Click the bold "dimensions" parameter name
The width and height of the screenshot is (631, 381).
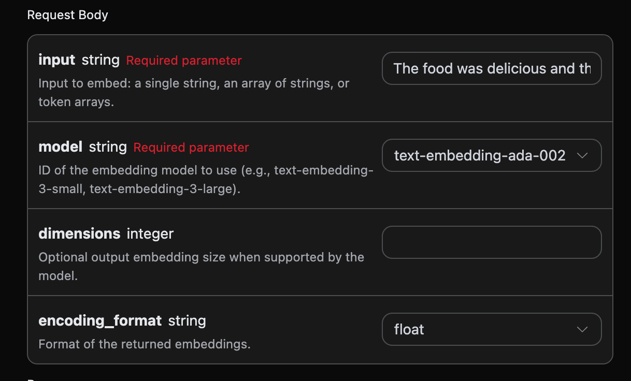[79, 234]
